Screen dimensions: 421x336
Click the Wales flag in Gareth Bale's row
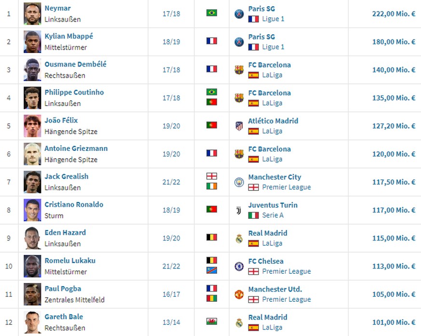point(211,323)
